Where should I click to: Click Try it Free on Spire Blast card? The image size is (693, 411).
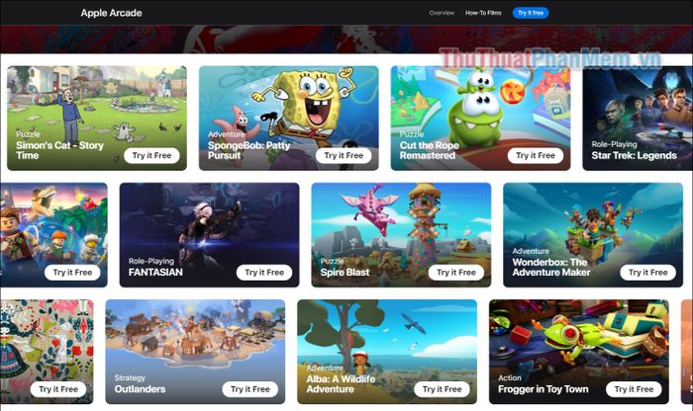click(x=456, y=273)
